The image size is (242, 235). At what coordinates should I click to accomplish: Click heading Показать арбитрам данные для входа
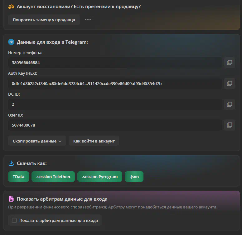coord(62,199)
